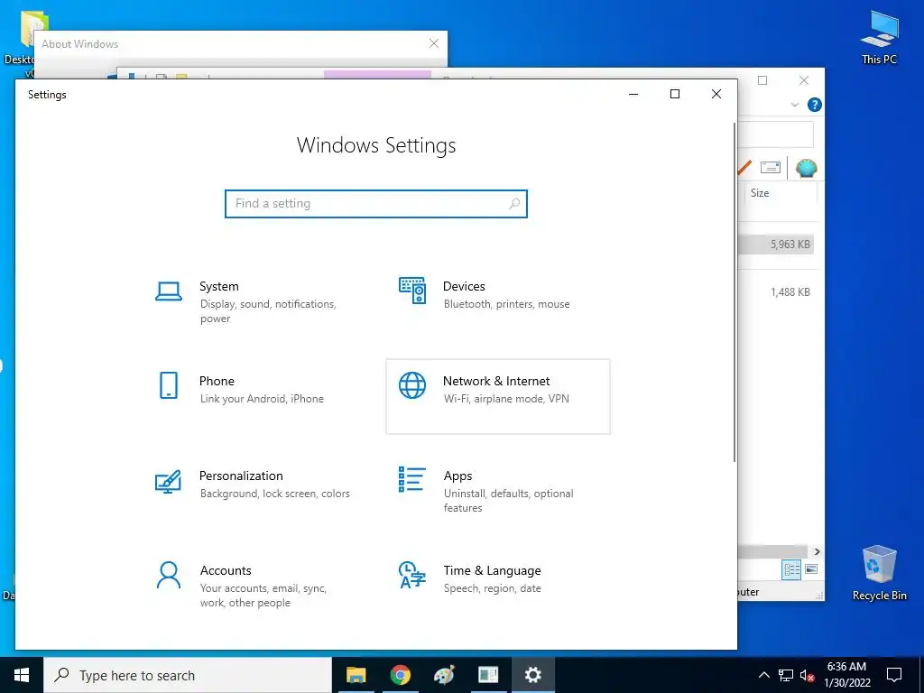Viewport: 924px width, 693px height.
Task: Open File Explorer from the taskbar
Action: 356,675
